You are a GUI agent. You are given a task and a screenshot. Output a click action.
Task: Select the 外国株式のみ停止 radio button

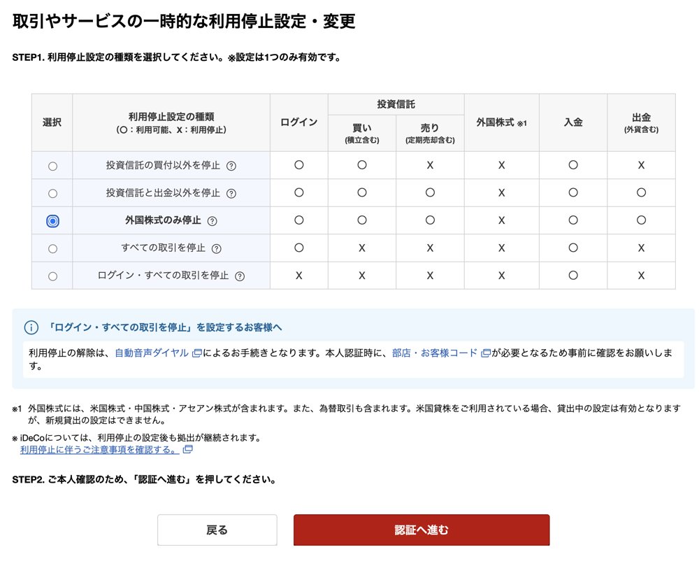click(x=52, y=221)
